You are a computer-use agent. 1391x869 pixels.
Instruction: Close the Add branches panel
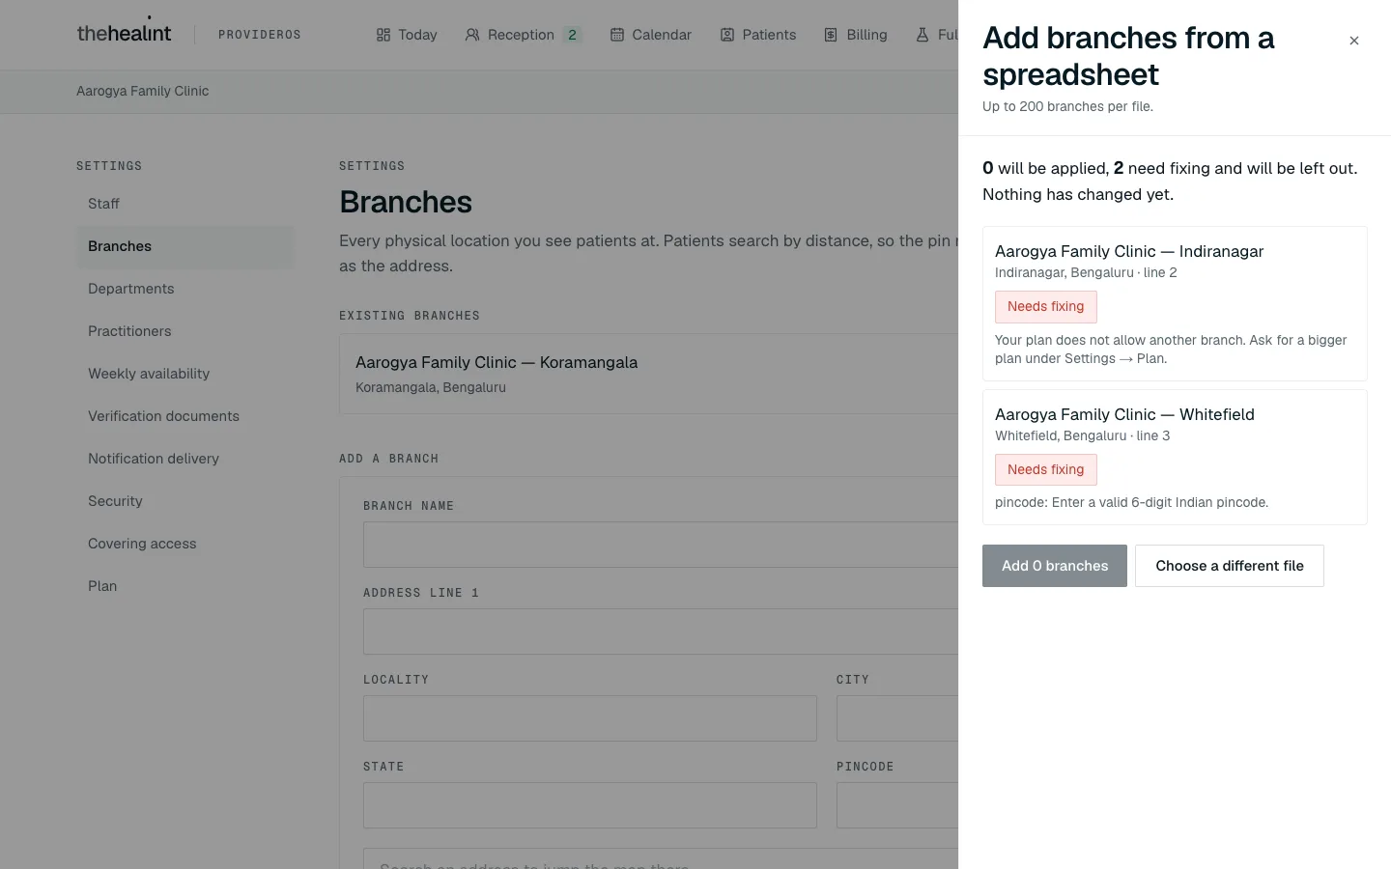(x=1354, y=41)
